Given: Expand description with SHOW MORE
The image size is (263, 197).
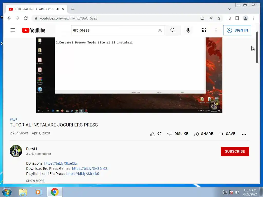Looking at the screenshot, I should (x=35, y=181).
